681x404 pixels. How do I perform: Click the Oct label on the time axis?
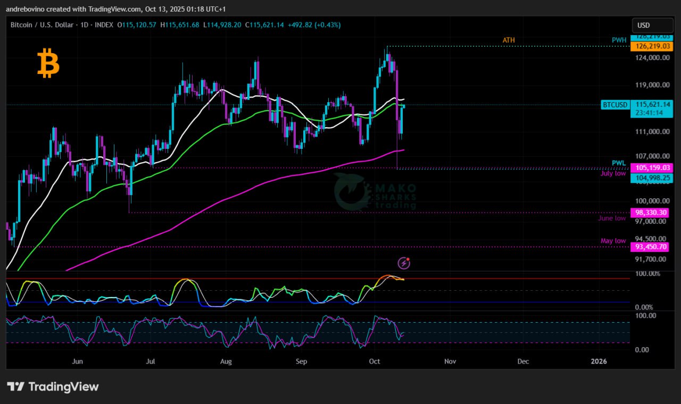click(376, 361)
